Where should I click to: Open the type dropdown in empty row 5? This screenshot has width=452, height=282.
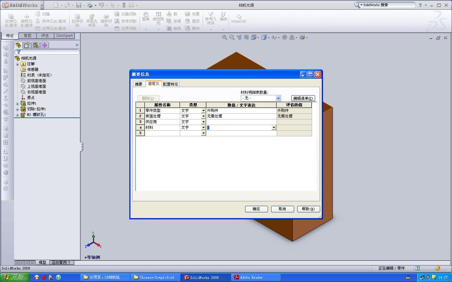point(203,133)
